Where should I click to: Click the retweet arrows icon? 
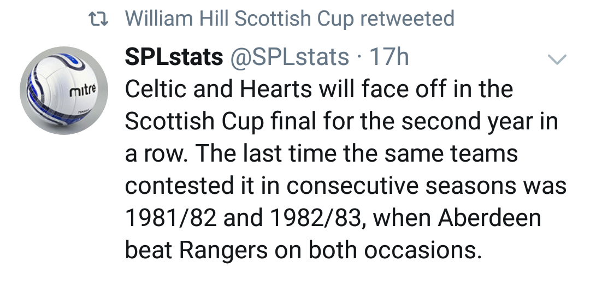[98, 19]
